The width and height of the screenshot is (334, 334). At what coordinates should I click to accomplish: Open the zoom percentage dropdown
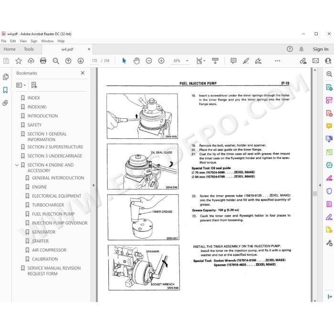tap(187, 61)
